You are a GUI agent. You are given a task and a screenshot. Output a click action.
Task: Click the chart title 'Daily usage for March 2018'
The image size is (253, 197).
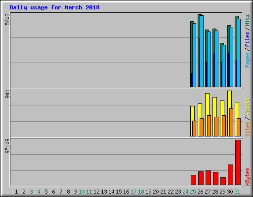click(x=54, y=7)
